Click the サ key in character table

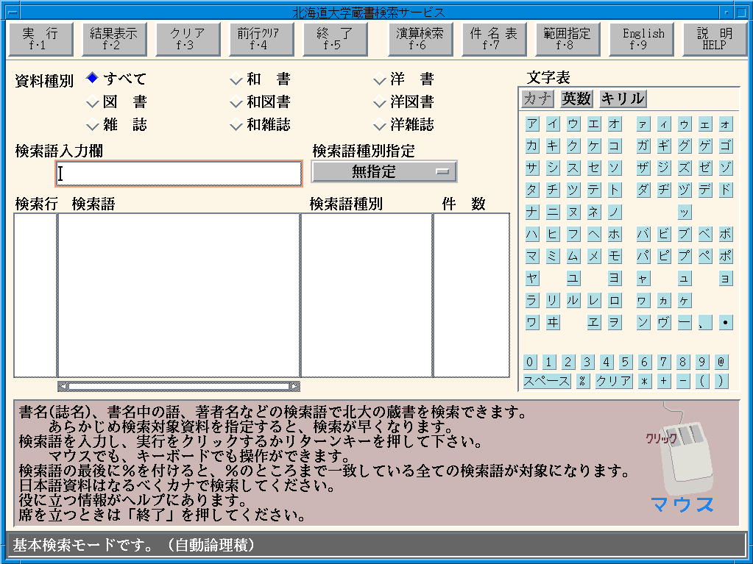tap(531, 168)
